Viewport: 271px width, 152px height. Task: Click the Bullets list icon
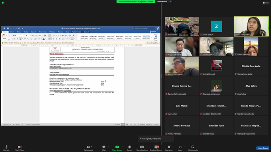pos(50,35)
